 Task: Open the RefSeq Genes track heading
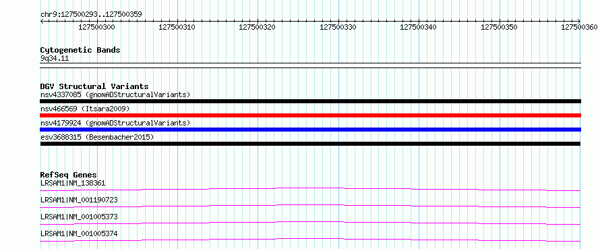pyautogui.click(x=69, y=175)
